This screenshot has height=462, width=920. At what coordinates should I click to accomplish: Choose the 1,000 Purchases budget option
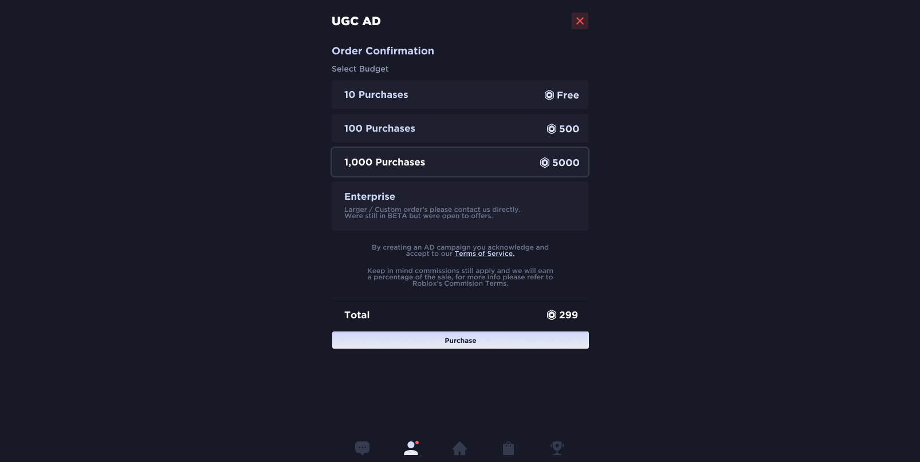point(459,163)
